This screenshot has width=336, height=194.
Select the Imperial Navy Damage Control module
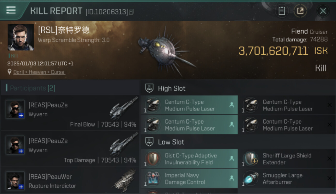189,178
